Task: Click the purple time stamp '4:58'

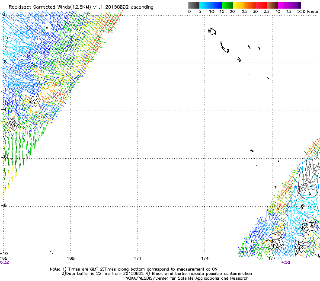Action: pyautogui.click(x=285, y=262)
